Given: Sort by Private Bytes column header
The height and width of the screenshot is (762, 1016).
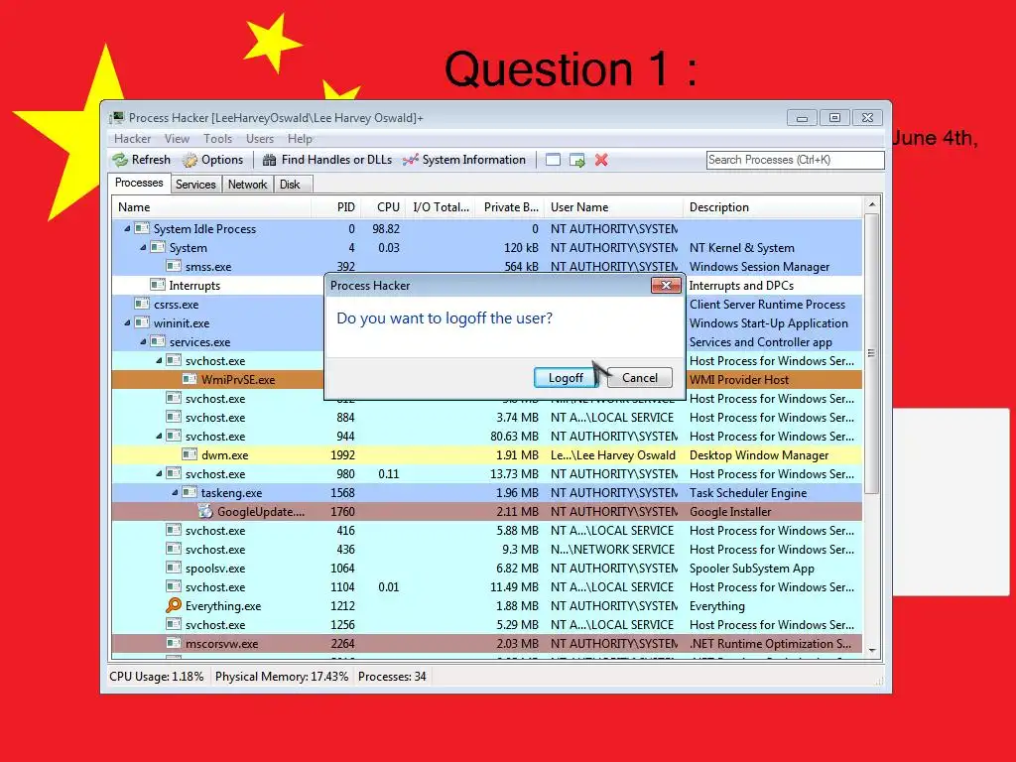Looking at the screenshot, I should pos(507,207).
